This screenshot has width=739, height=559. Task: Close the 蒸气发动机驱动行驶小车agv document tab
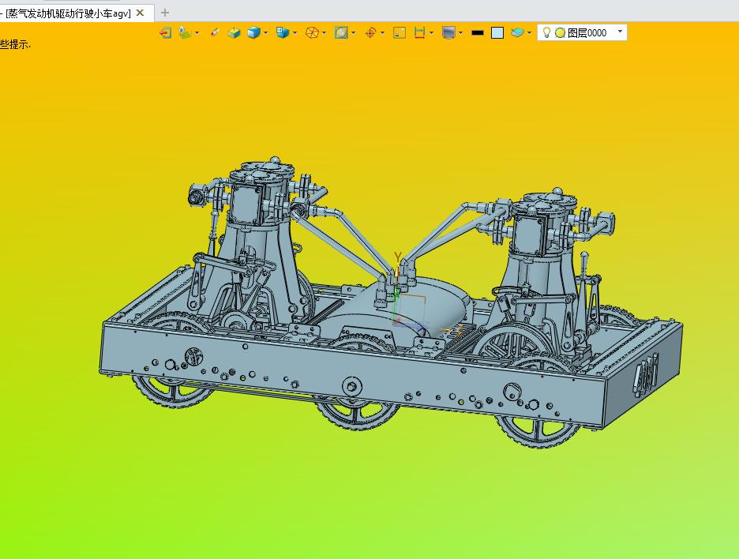tap(140, 13)
